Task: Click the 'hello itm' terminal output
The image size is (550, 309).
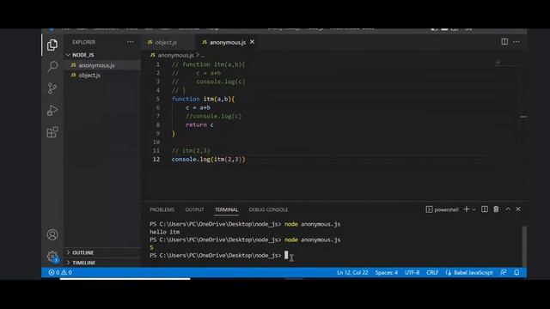Action: pos(164,232)
